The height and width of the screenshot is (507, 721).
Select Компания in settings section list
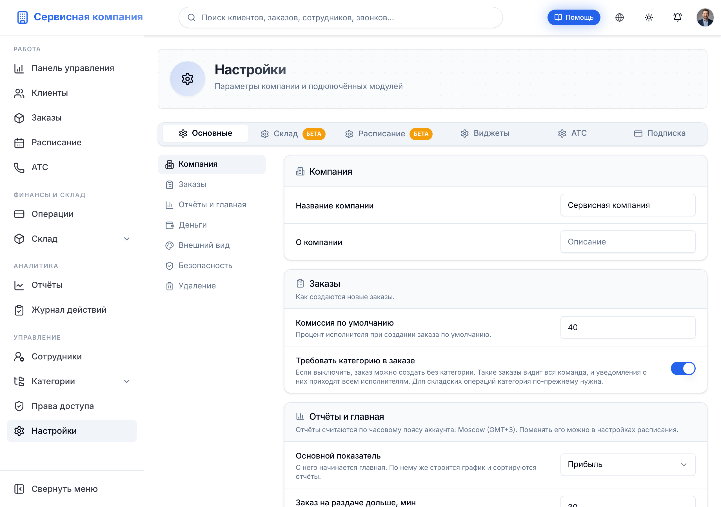(x=212, y=164)
